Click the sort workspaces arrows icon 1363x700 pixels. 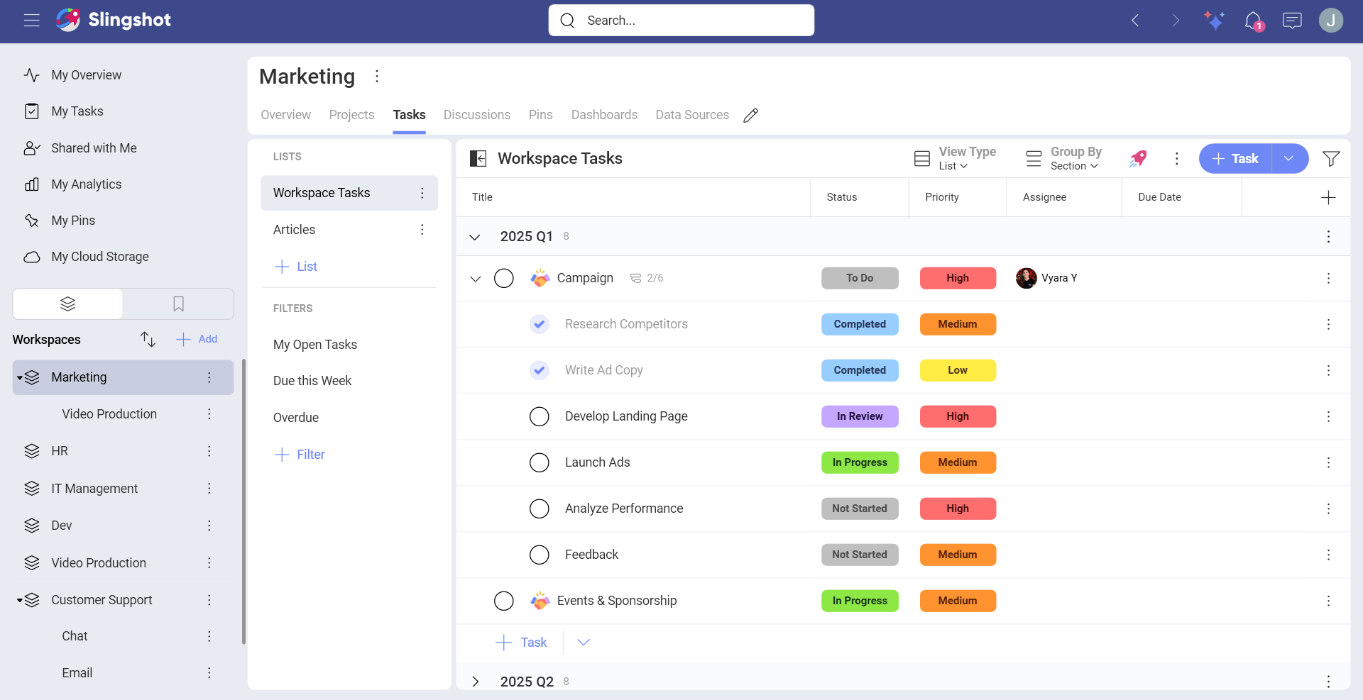pyautogui.click(x=148, y=339)
